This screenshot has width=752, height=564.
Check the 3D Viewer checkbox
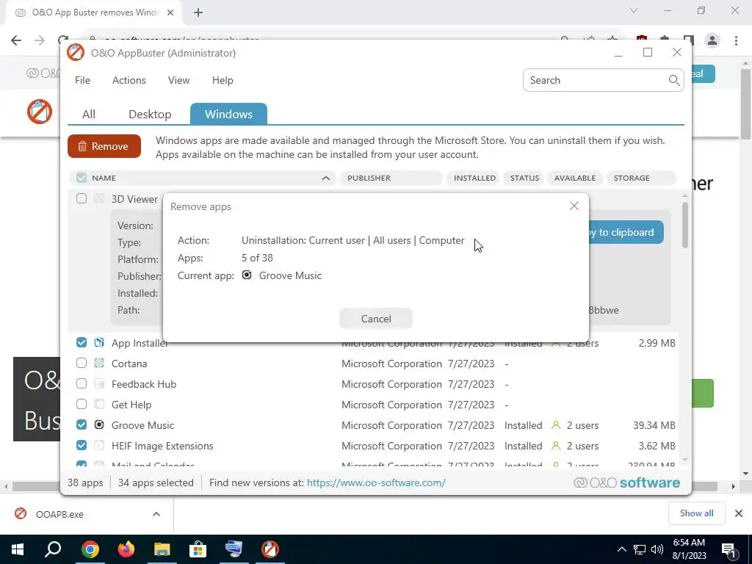click(x=82, y=198)
